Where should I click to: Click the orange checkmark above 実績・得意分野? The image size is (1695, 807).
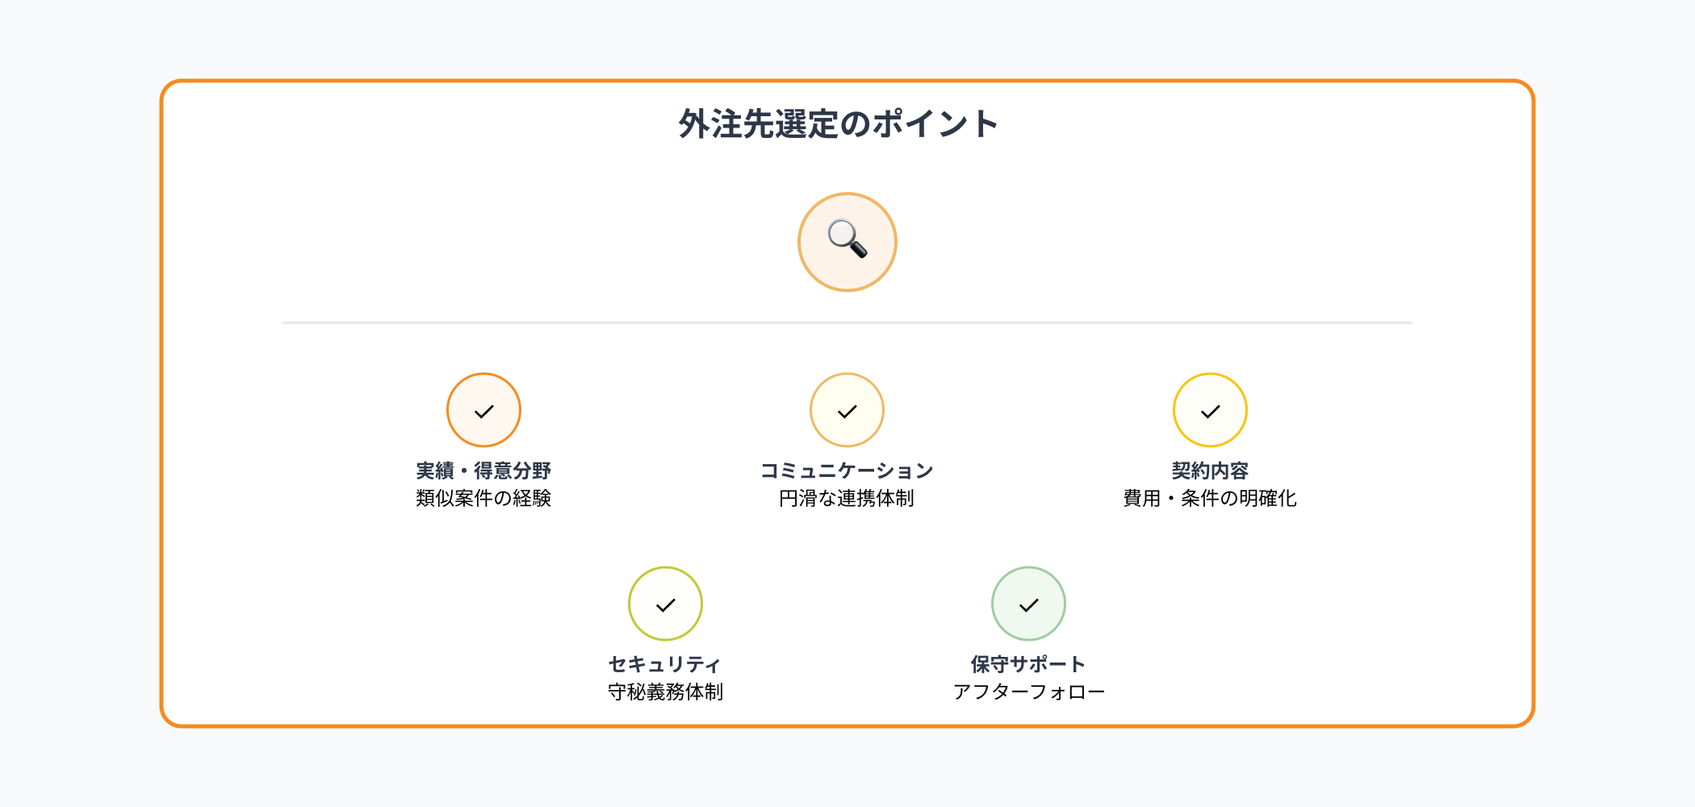[483, 410]
